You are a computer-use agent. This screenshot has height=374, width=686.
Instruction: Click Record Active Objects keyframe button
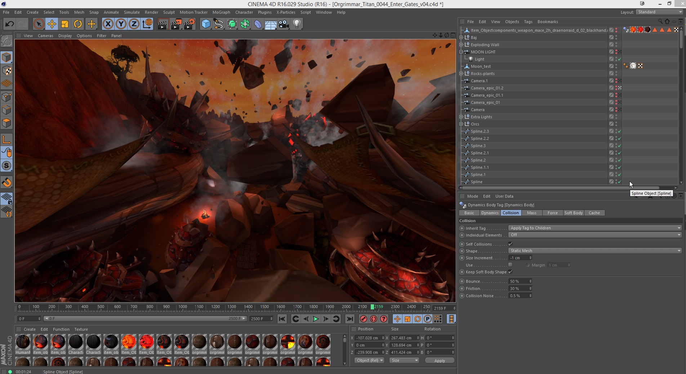click(x=363, y=319)
